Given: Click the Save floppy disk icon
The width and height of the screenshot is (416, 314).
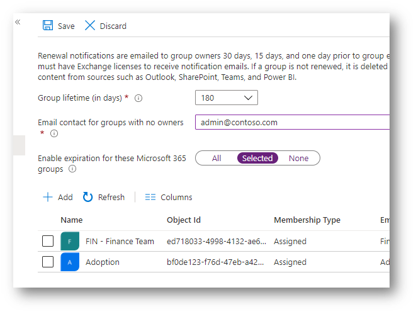Looking at the screenshot, I should coord(48,25).
